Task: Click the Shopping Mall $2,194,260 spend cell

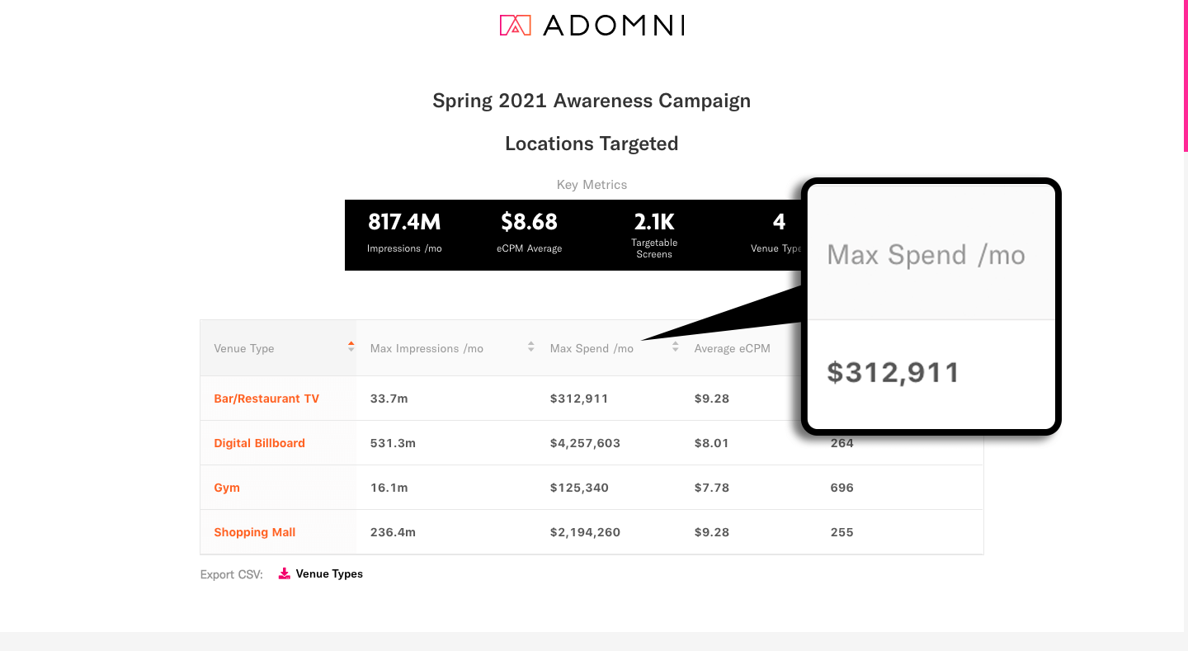Action: tap(585, 532)
